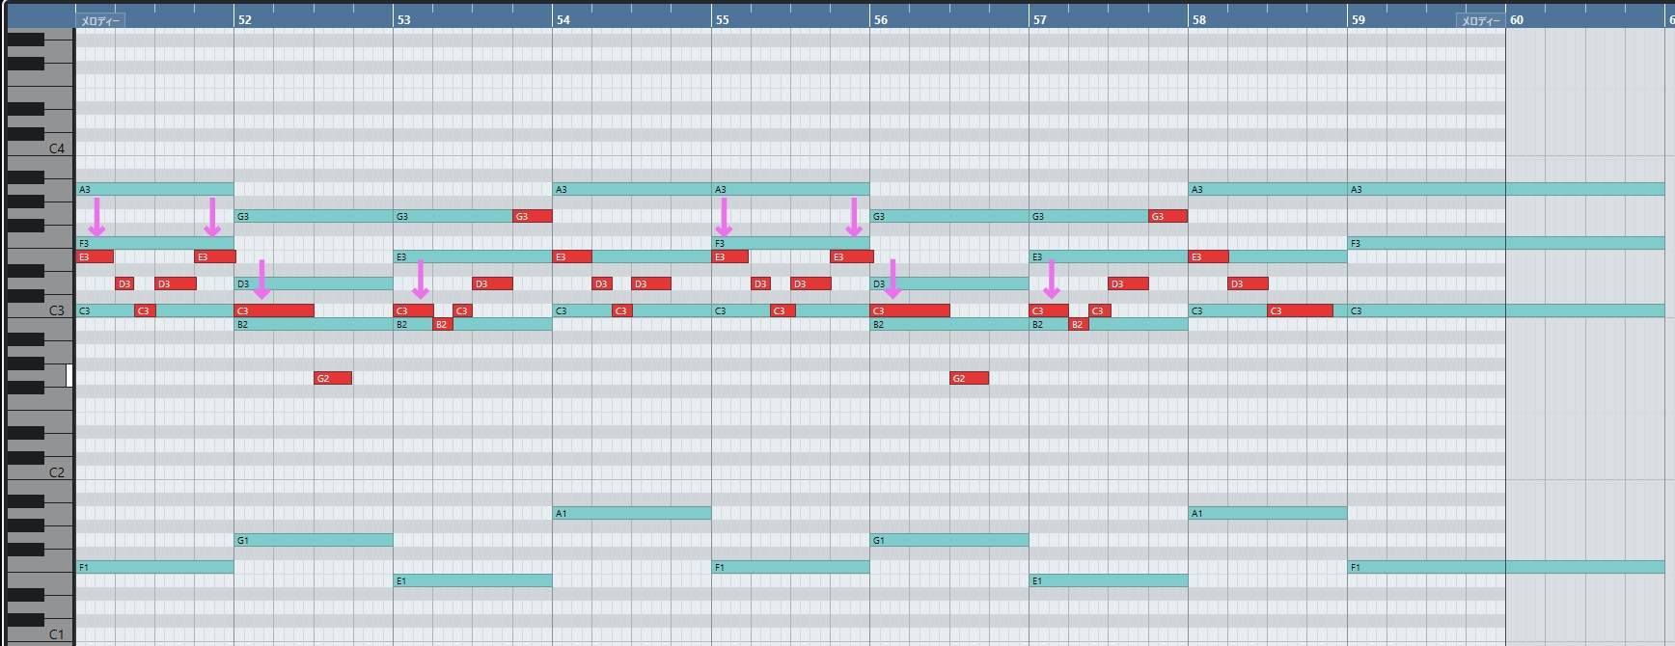Select the メロディー part label at left start
The image size is (1675, 646).
point(100,20)
